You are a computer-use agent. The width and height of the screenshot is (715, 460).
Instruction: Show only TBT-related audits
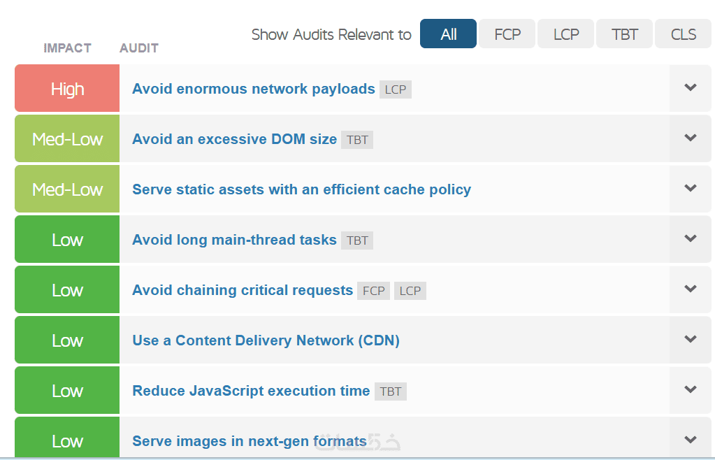[x=624, y=34]
